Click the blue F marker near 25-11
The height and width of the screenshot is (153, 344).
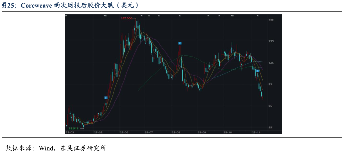258,71
